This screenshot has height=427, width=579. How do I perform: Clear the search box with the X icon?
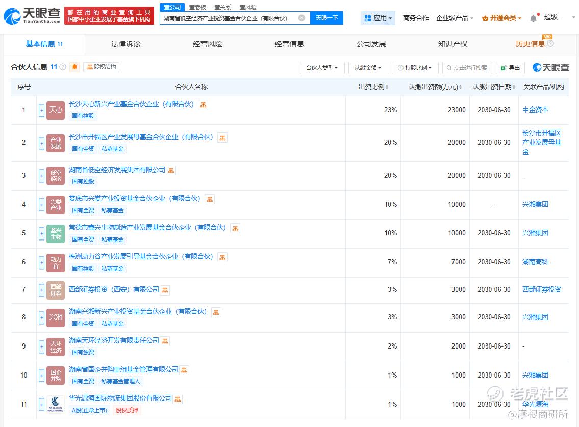[x=301, y=18]
